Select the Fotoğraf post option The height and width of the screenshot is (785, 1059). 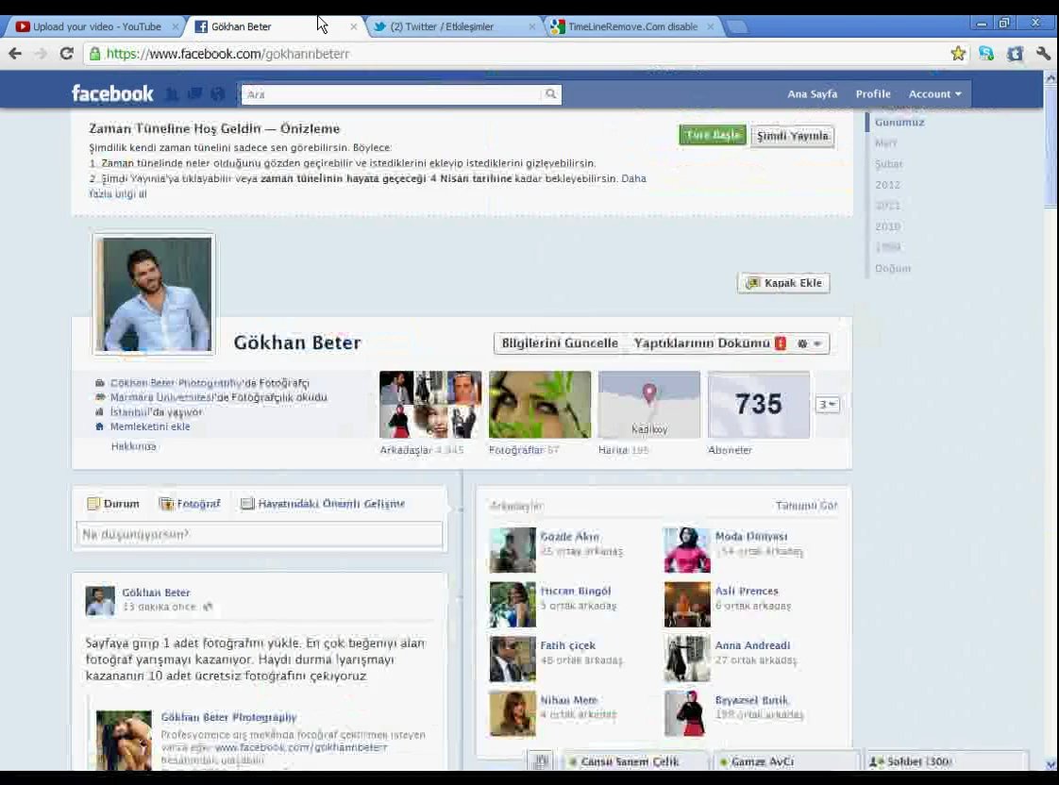tap(190, 504)
